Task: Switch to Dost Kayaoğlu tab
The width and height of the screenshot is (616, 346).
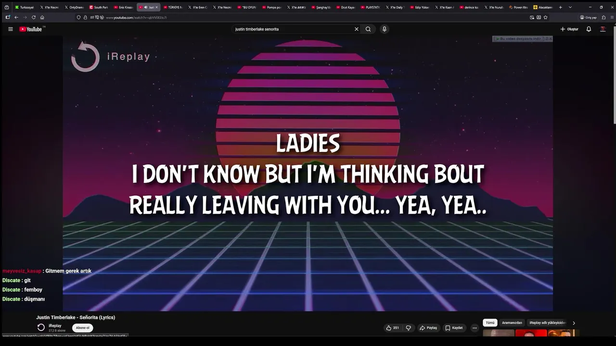Action: pyautogui.click(x=346, y=7)
